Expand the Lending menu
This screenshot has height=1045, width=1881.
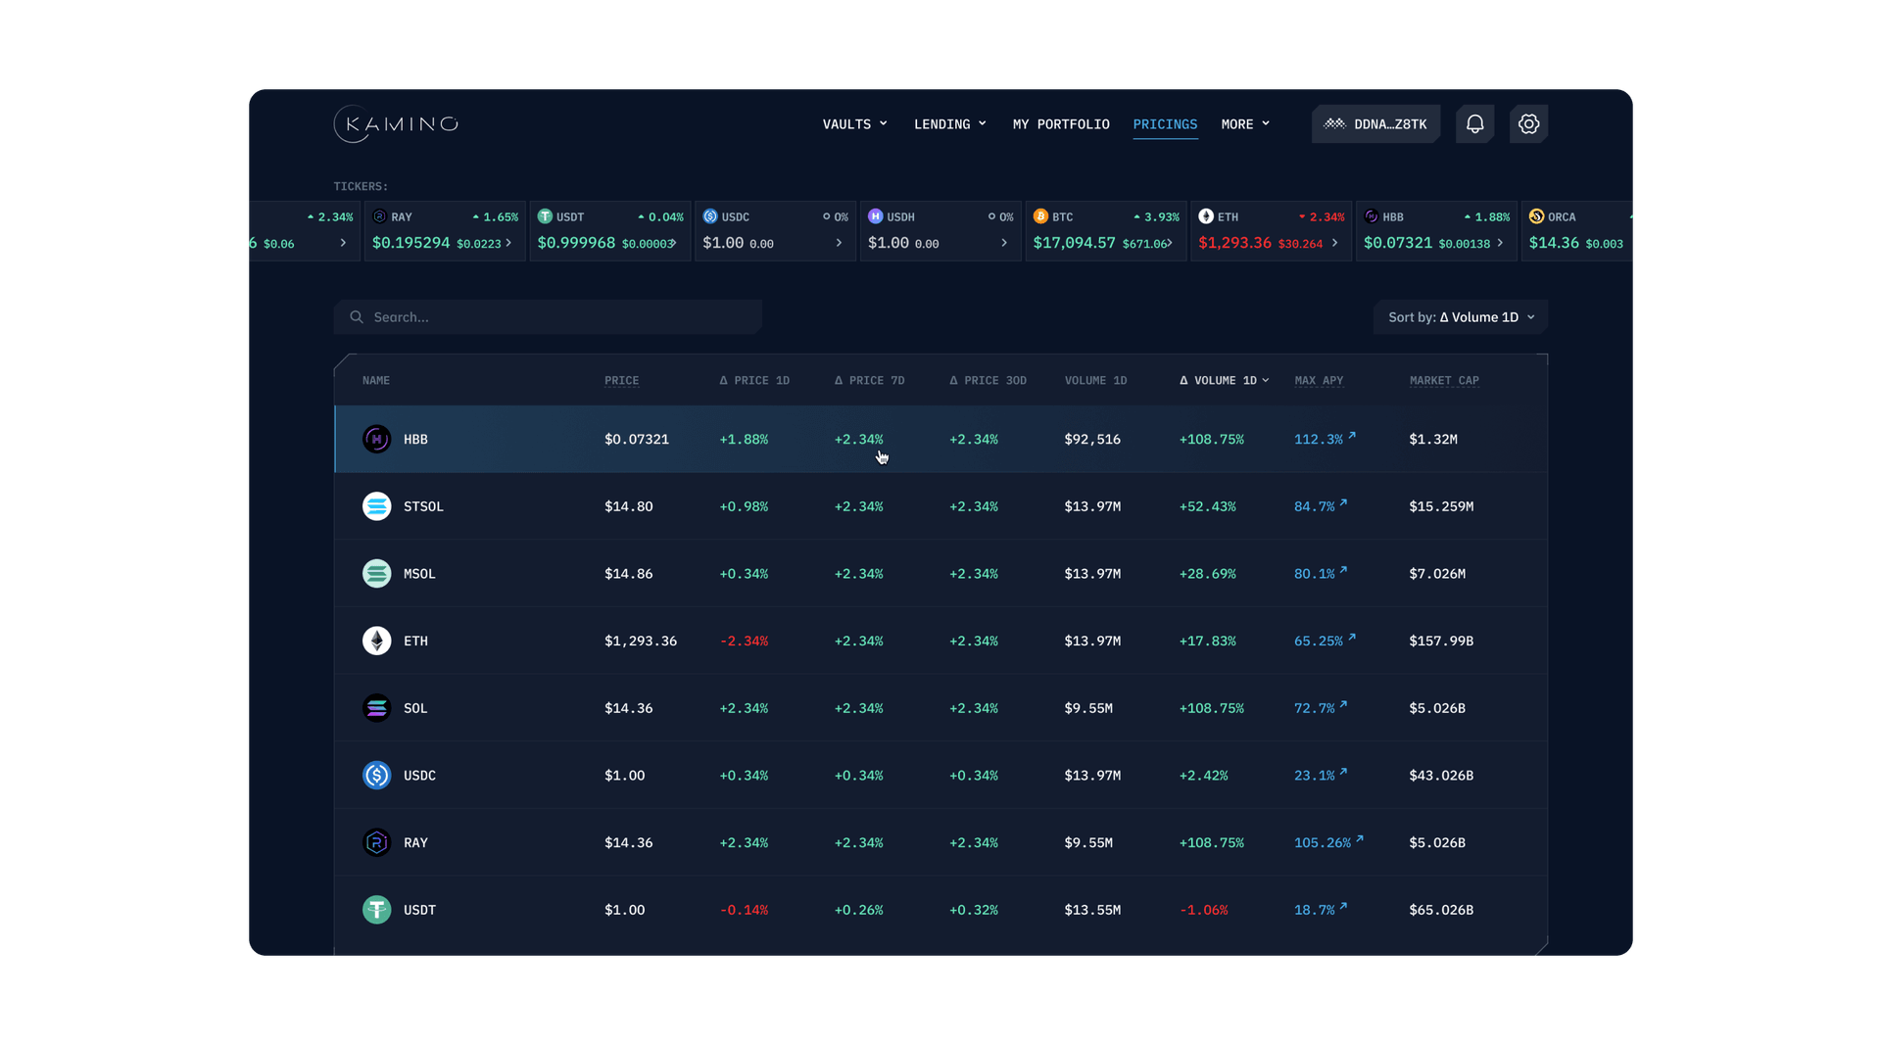950,124
